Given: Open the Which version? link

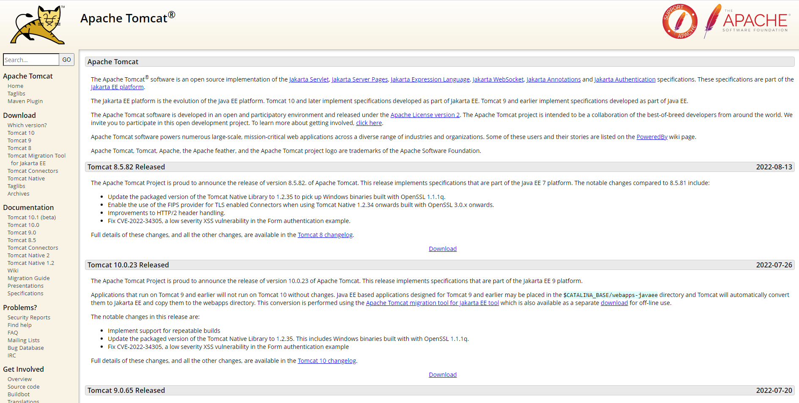Looking at the screenshot, I should pyautogui.click(x=27, y=125).
